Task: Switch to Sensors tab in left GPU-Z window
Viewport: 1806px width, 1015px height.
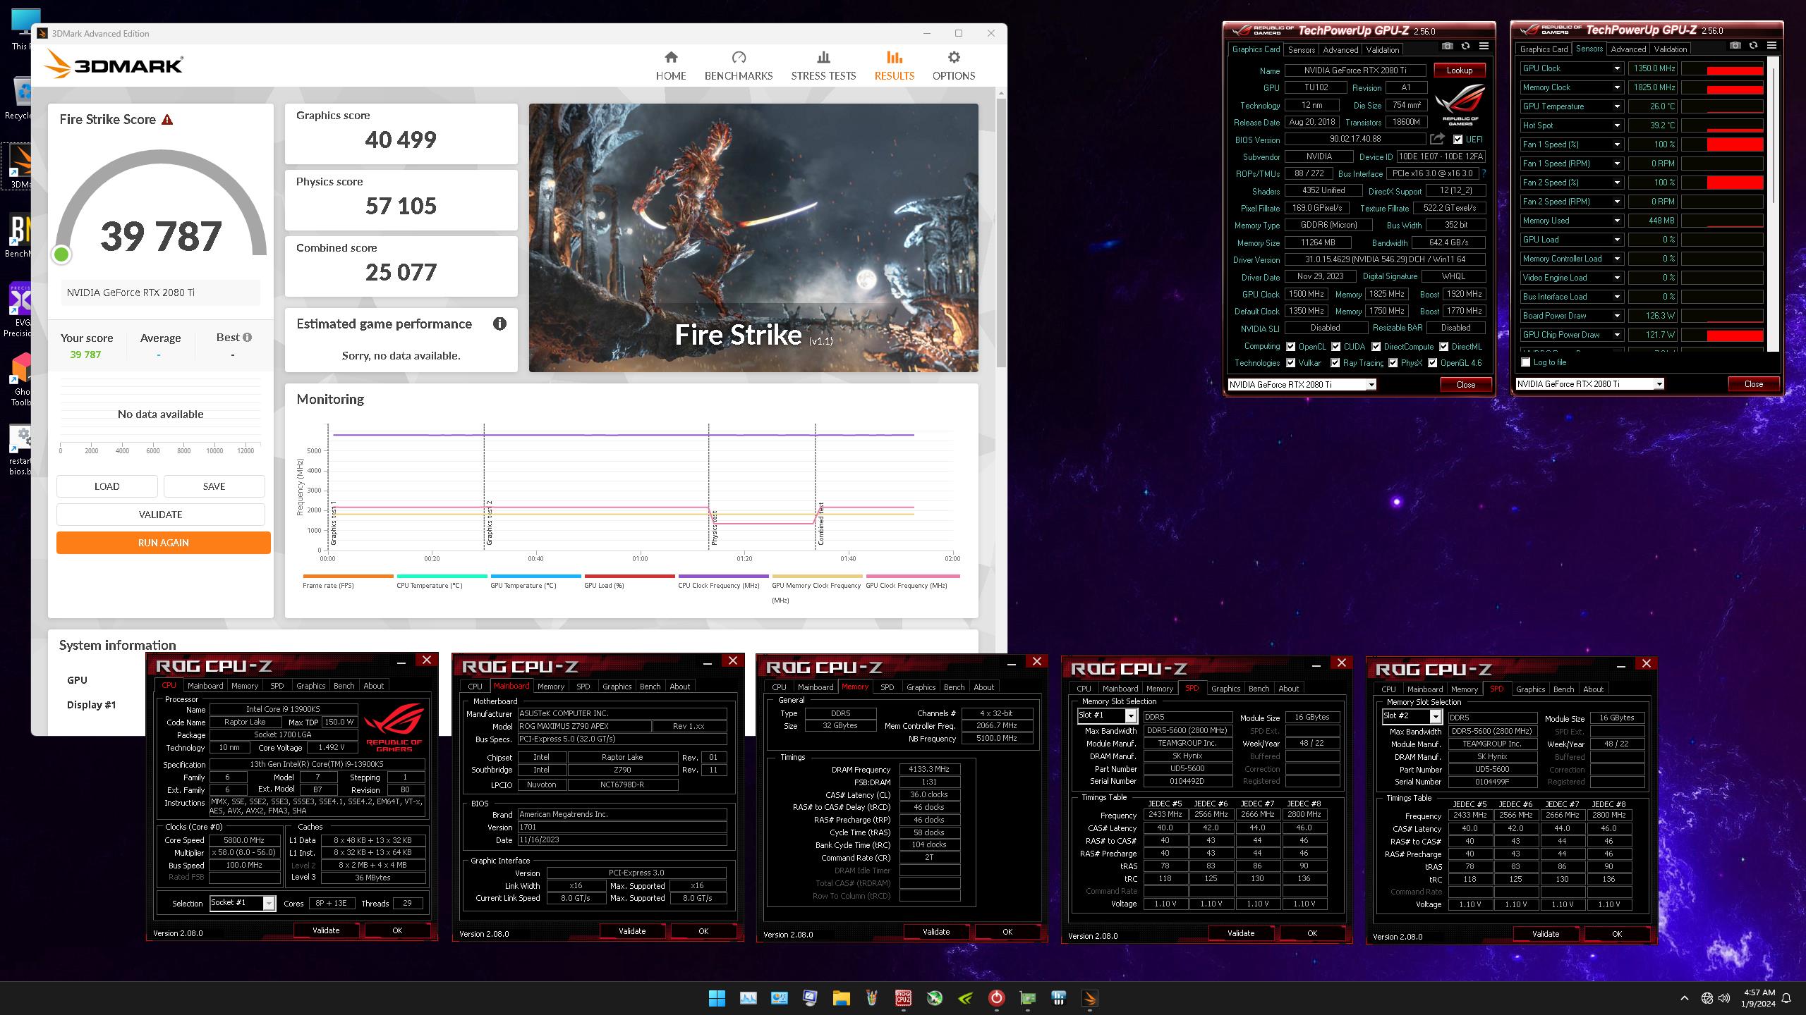Action: 1301,50
